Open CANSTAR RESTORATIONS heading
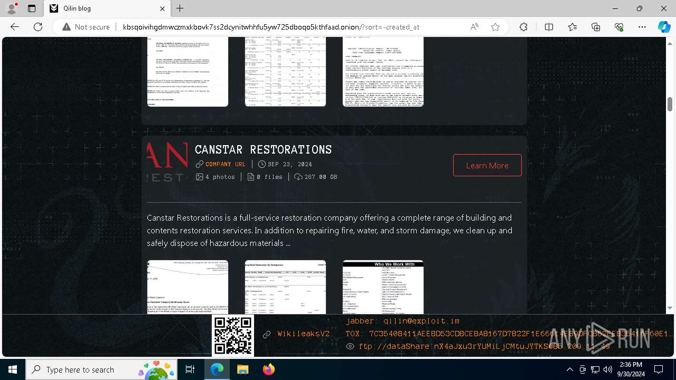Viewport: 676px width, 380px height. (263, 150)
